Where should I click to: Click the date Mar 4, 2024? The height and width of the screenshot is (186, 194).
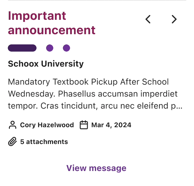pyautogui.click(x=111, y=125)
